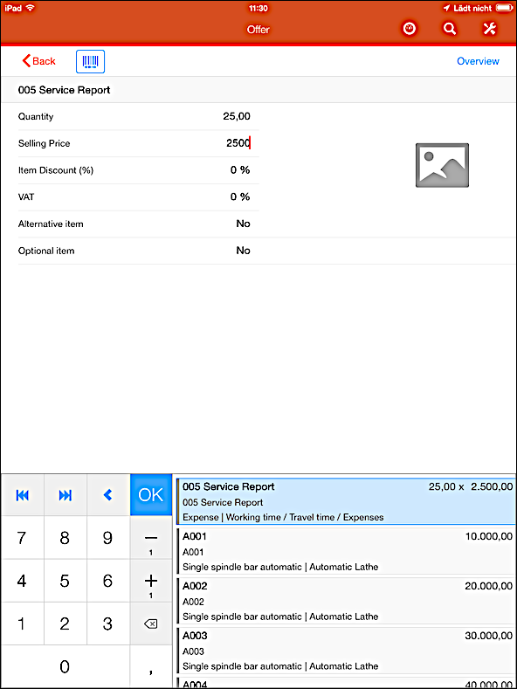Tap the item image placeholder
Image resolution: width=517 pixels, height=689 pixels.
point(442,165)
